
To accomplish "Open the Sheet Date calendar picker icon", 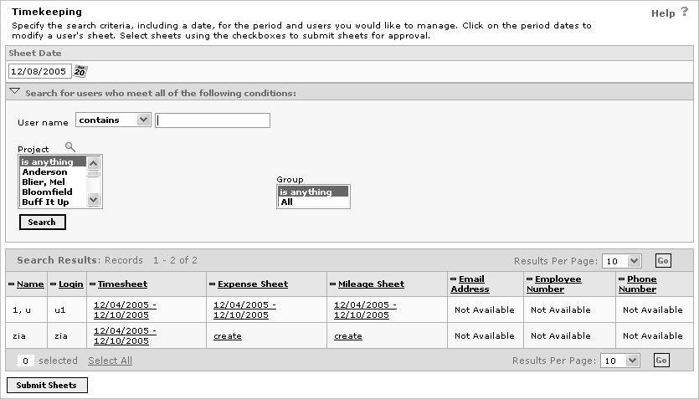I will click(x=80, y=71).
